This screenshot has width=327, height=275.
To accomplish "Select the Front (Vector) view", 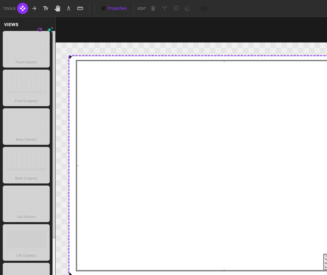I will (26, 49).
